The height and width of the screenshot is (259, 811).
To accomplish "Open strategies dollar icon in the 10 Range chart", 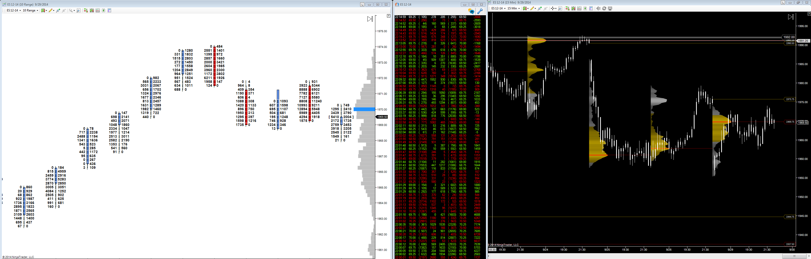I will 104,10.
